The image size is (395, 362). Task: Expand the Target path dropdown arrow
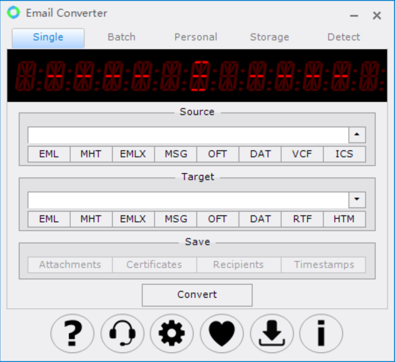tap(357, 200)
